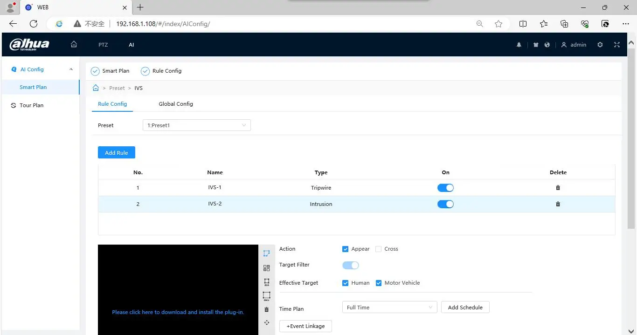This screenshot has height=335, width=637.
Task: Click the plug-in download link in preview
Action: (178, 312)
